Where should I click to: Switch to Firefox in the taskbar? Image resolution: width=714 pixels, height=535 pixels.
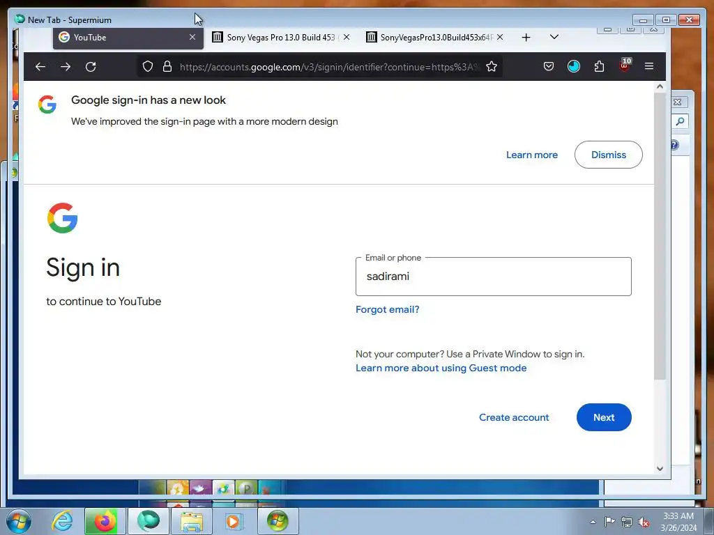tap(105, 521)
